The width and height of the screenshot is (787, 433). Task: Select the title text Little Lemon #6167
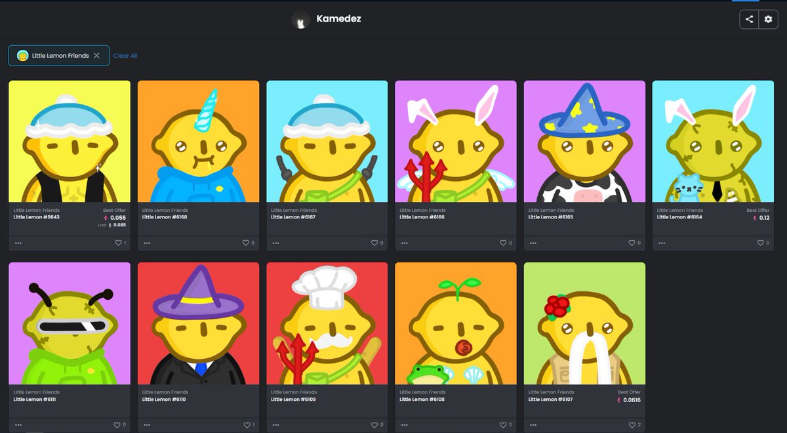coord(293,217)
